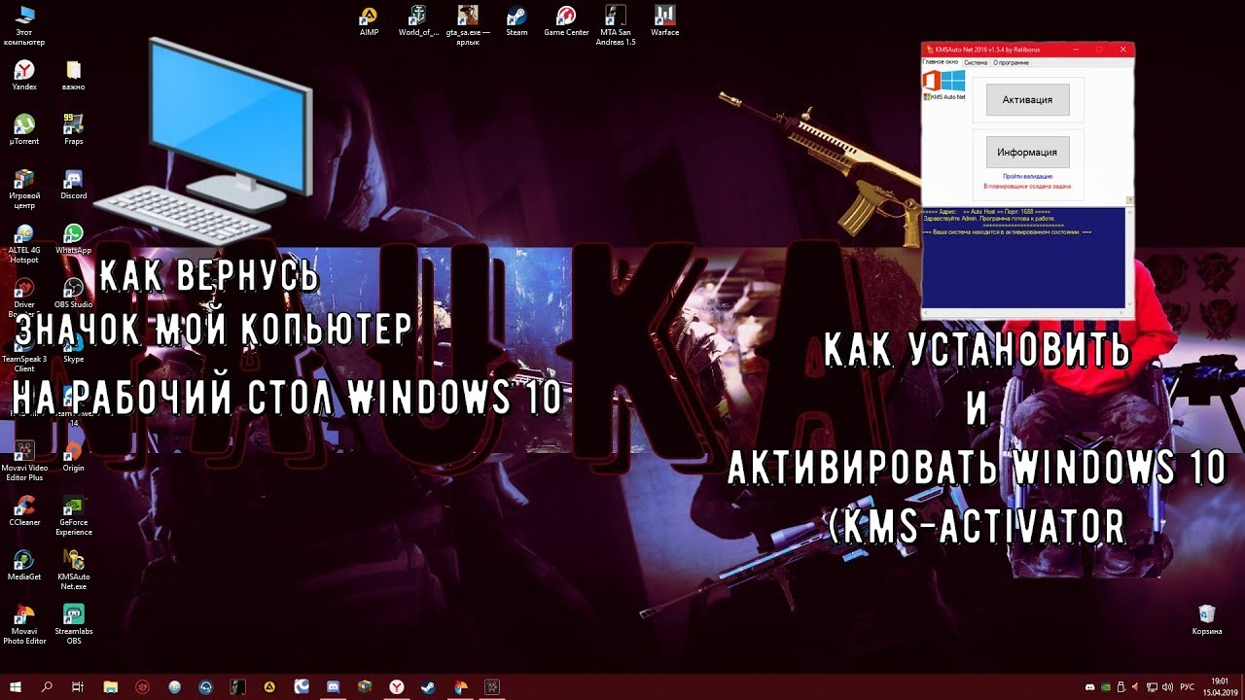
Task: Open the важно folder on the desktop
Action: [73, 75]
